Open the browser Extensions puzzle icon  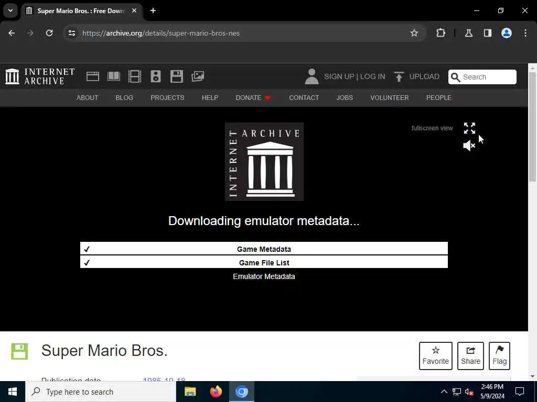tap(441, 33)
